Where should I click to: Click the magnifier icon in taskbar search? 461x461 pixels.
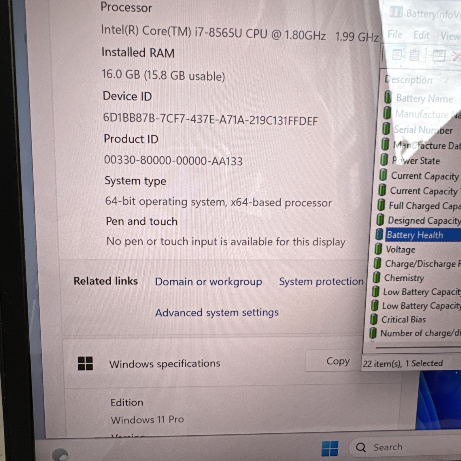click(x=361, y=447)
